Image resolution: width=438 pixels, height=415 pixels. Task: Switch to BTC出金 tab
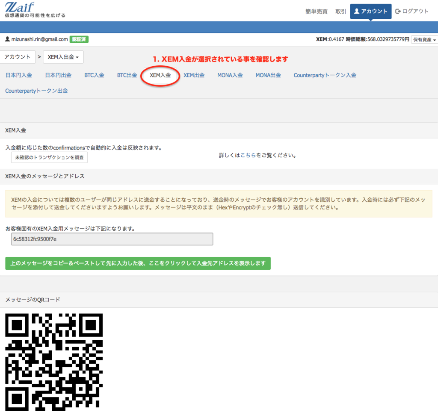(x=127, y=75)
